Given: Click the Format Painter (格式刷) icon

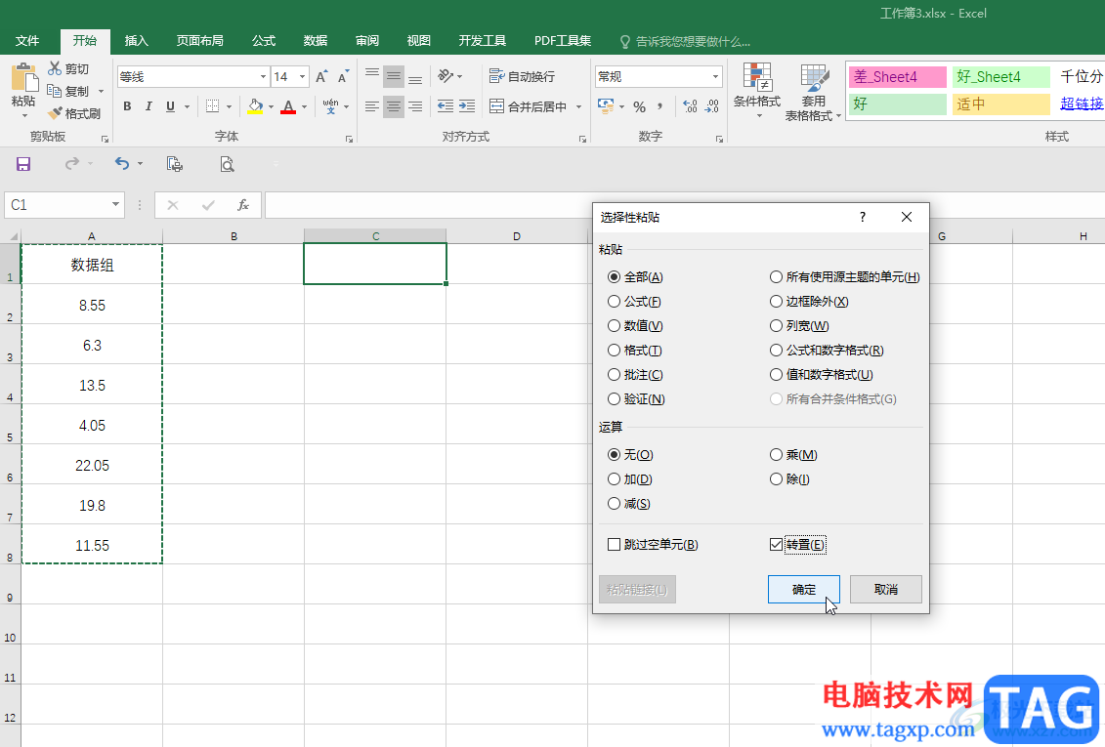Looking at the screenshot, I should tap(74, 113).
